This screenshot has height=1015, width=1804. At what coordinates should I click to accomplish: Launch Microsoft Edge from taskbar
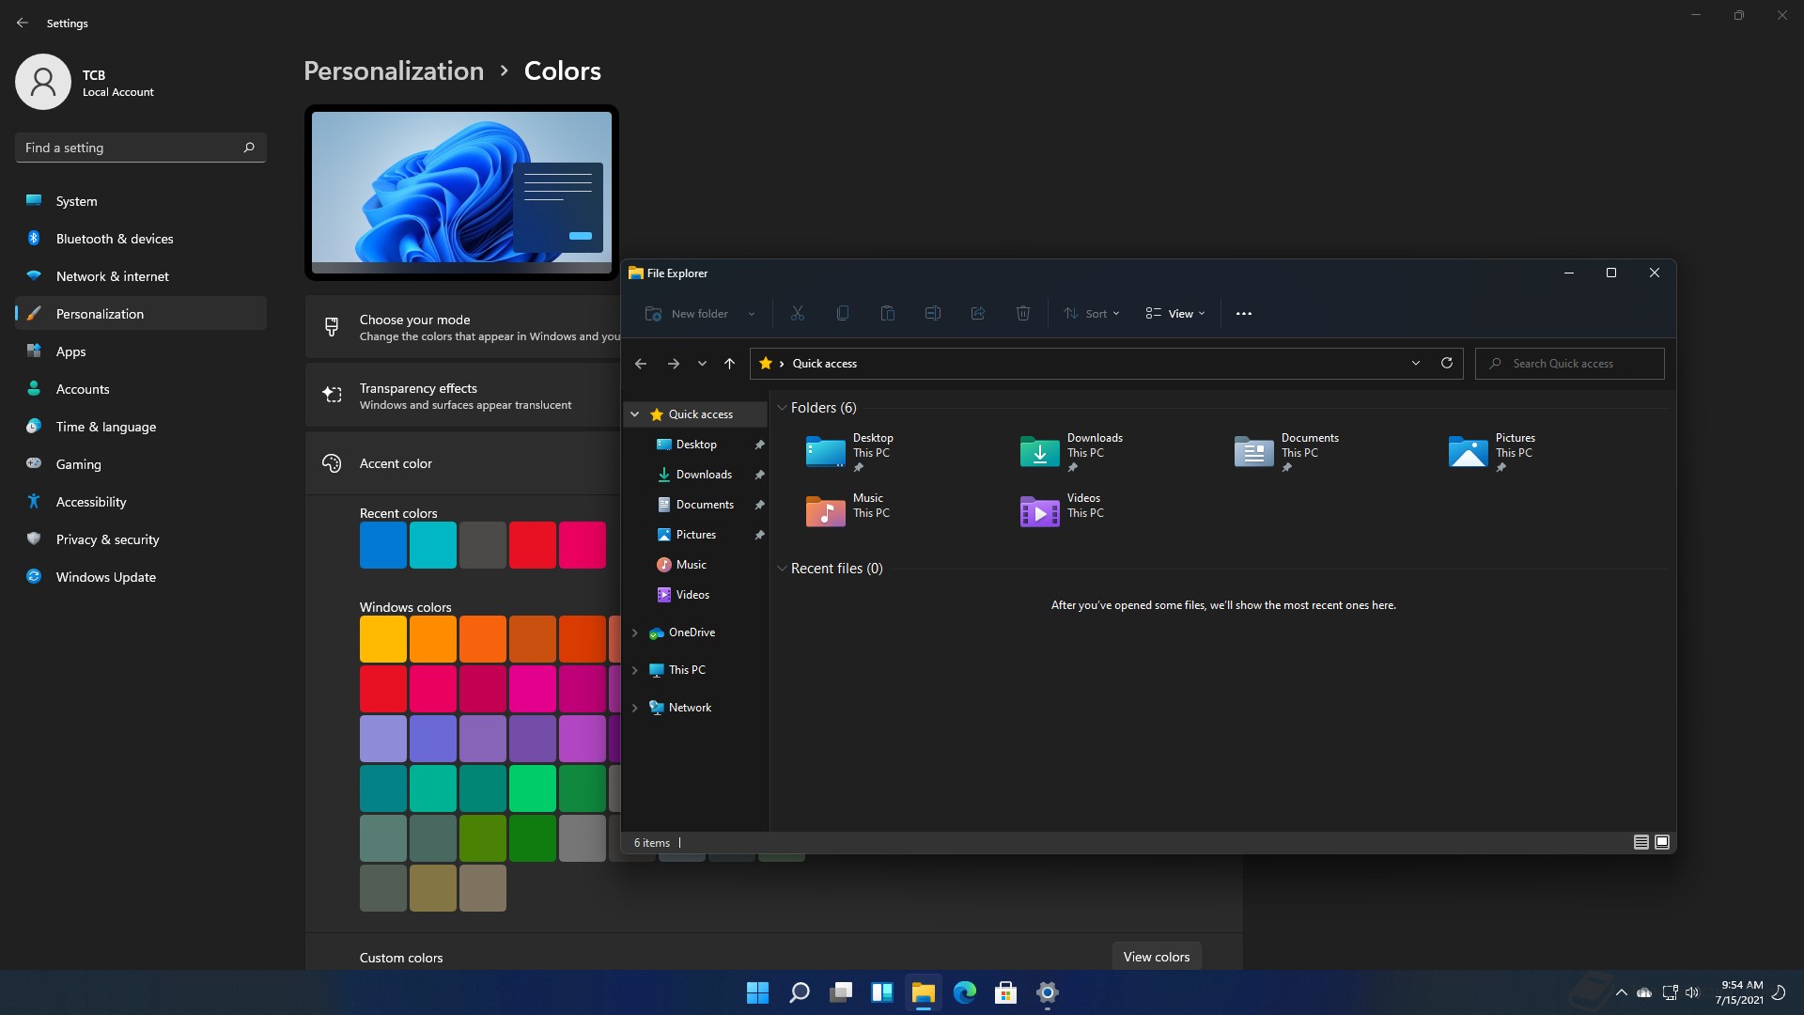(964, 992)
